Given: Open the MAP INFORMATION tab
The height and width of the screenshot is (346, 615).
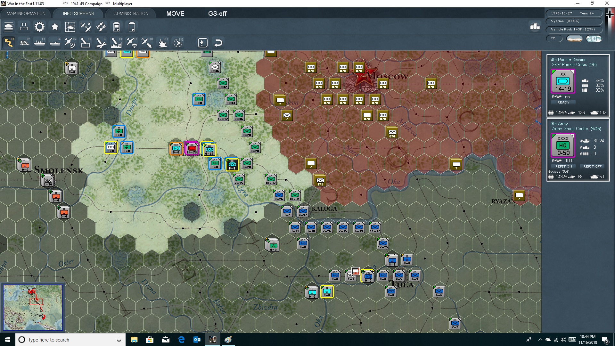Looking at the screenshot, I should pos(26,13).
